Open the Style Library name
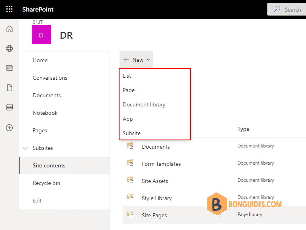Image resolution: width=306 pixels, height=230 pixels. click(x=157, y=199)
